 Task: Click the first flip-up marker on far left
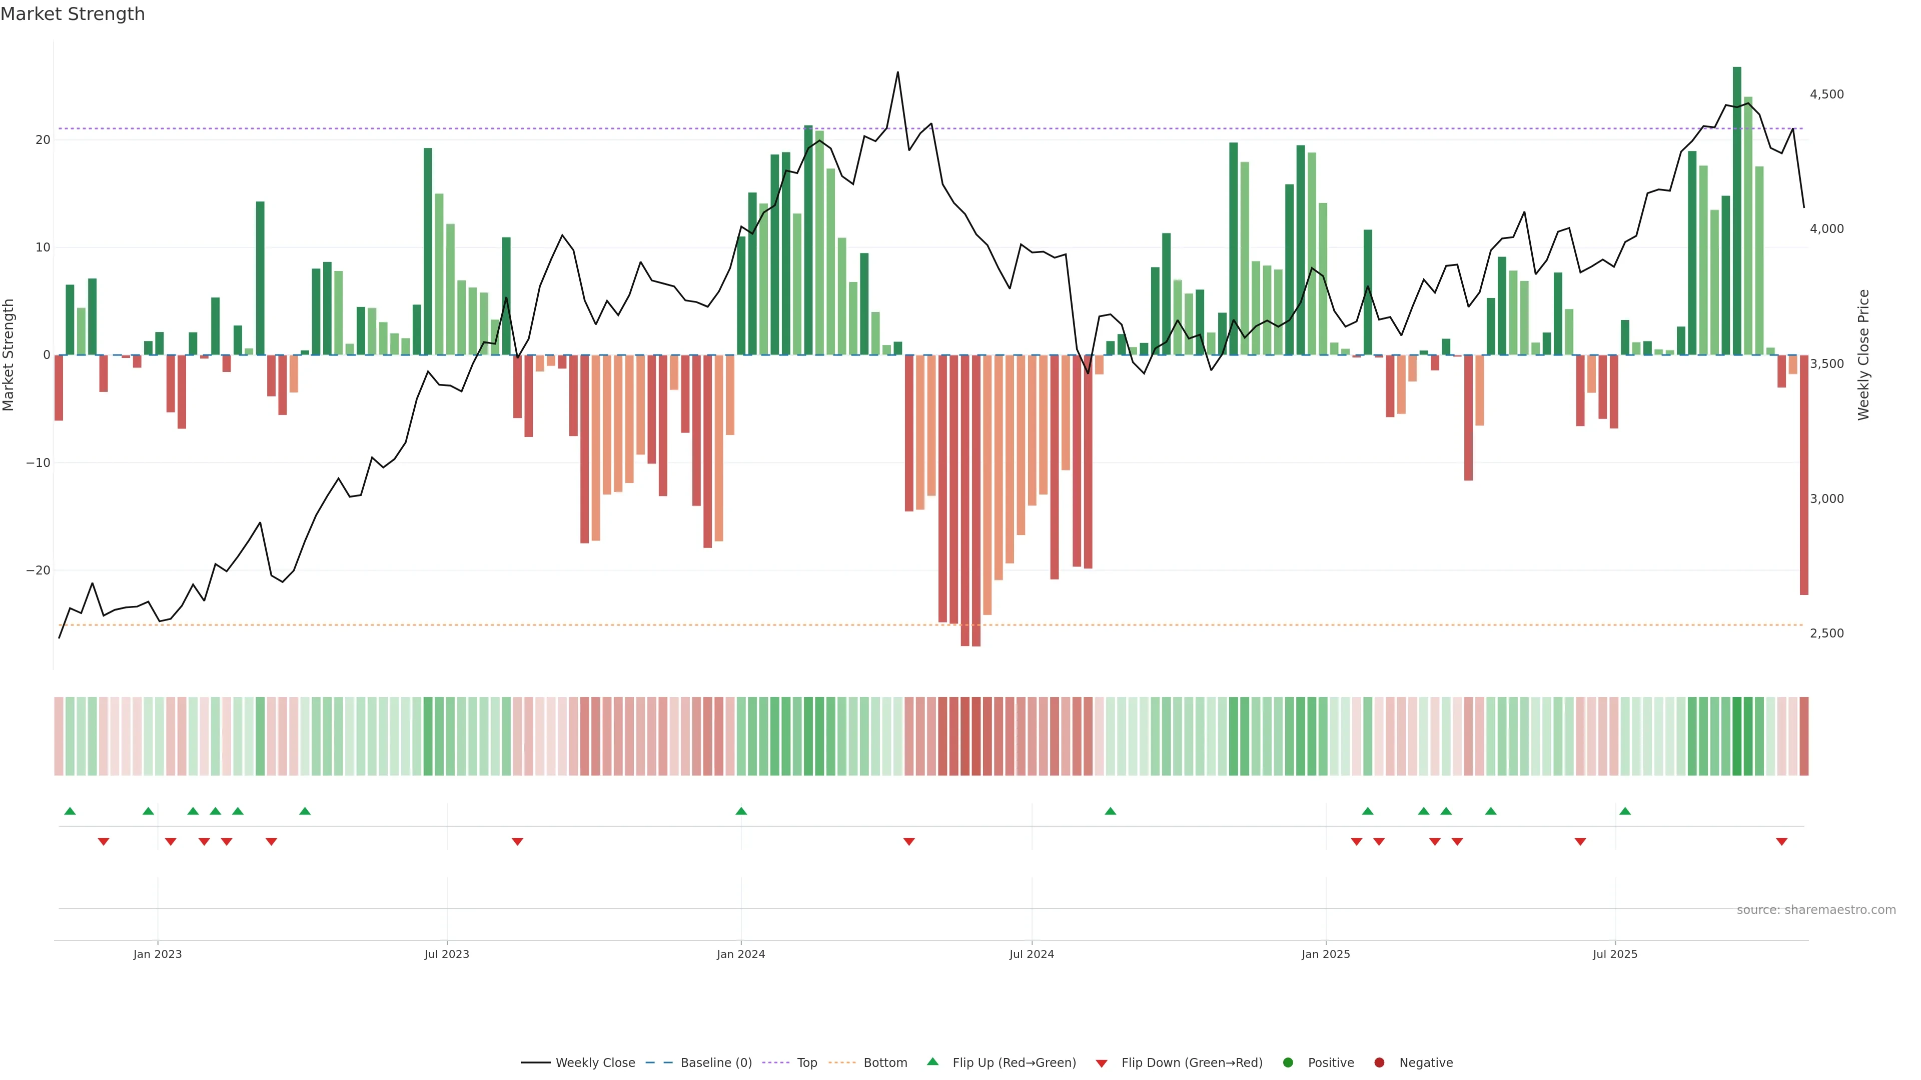point(70,811)
